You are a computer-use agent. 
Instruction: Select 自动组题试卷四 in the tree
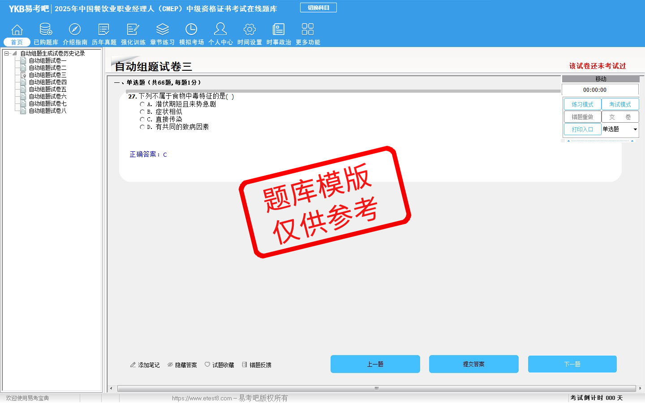47,82
